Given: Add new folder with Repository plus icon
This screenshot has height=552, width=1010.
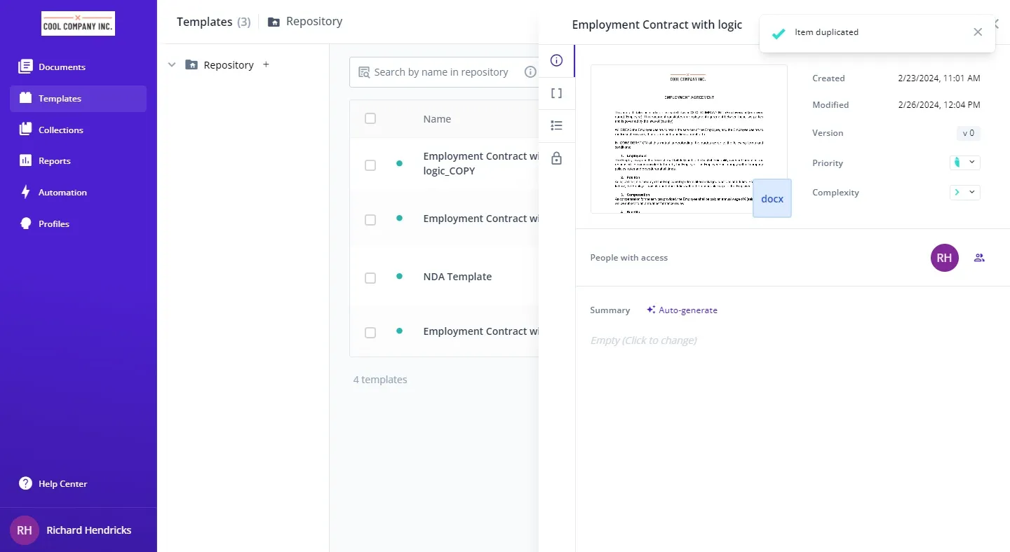Looking at the screenshot, I should pos(266,64).
